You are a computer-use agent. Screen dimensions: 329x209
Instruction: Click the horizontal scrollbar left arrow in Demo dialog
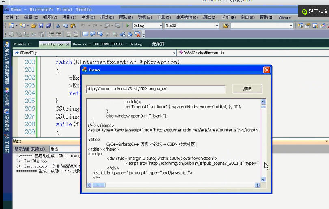(x=89, y=185)
